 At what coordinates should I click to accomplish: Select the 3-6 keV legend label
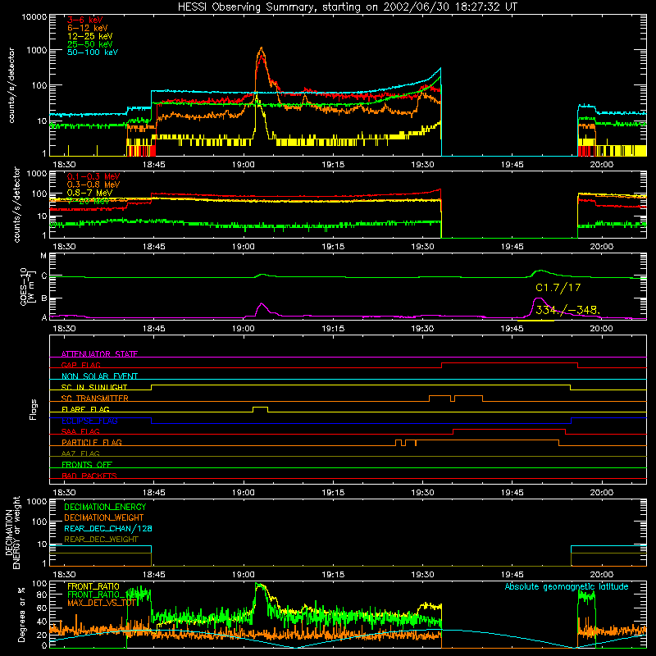click(x=85, y=20)
